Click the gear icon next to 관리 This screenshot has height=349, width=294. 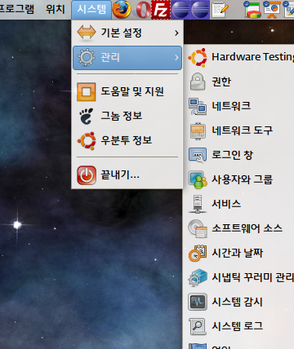pyautogui.click(x=87, y=57)
